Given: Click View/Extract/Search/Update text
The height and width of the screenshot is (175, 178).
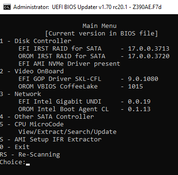Looking at the screenshot, I should click(x=68, y=132).
